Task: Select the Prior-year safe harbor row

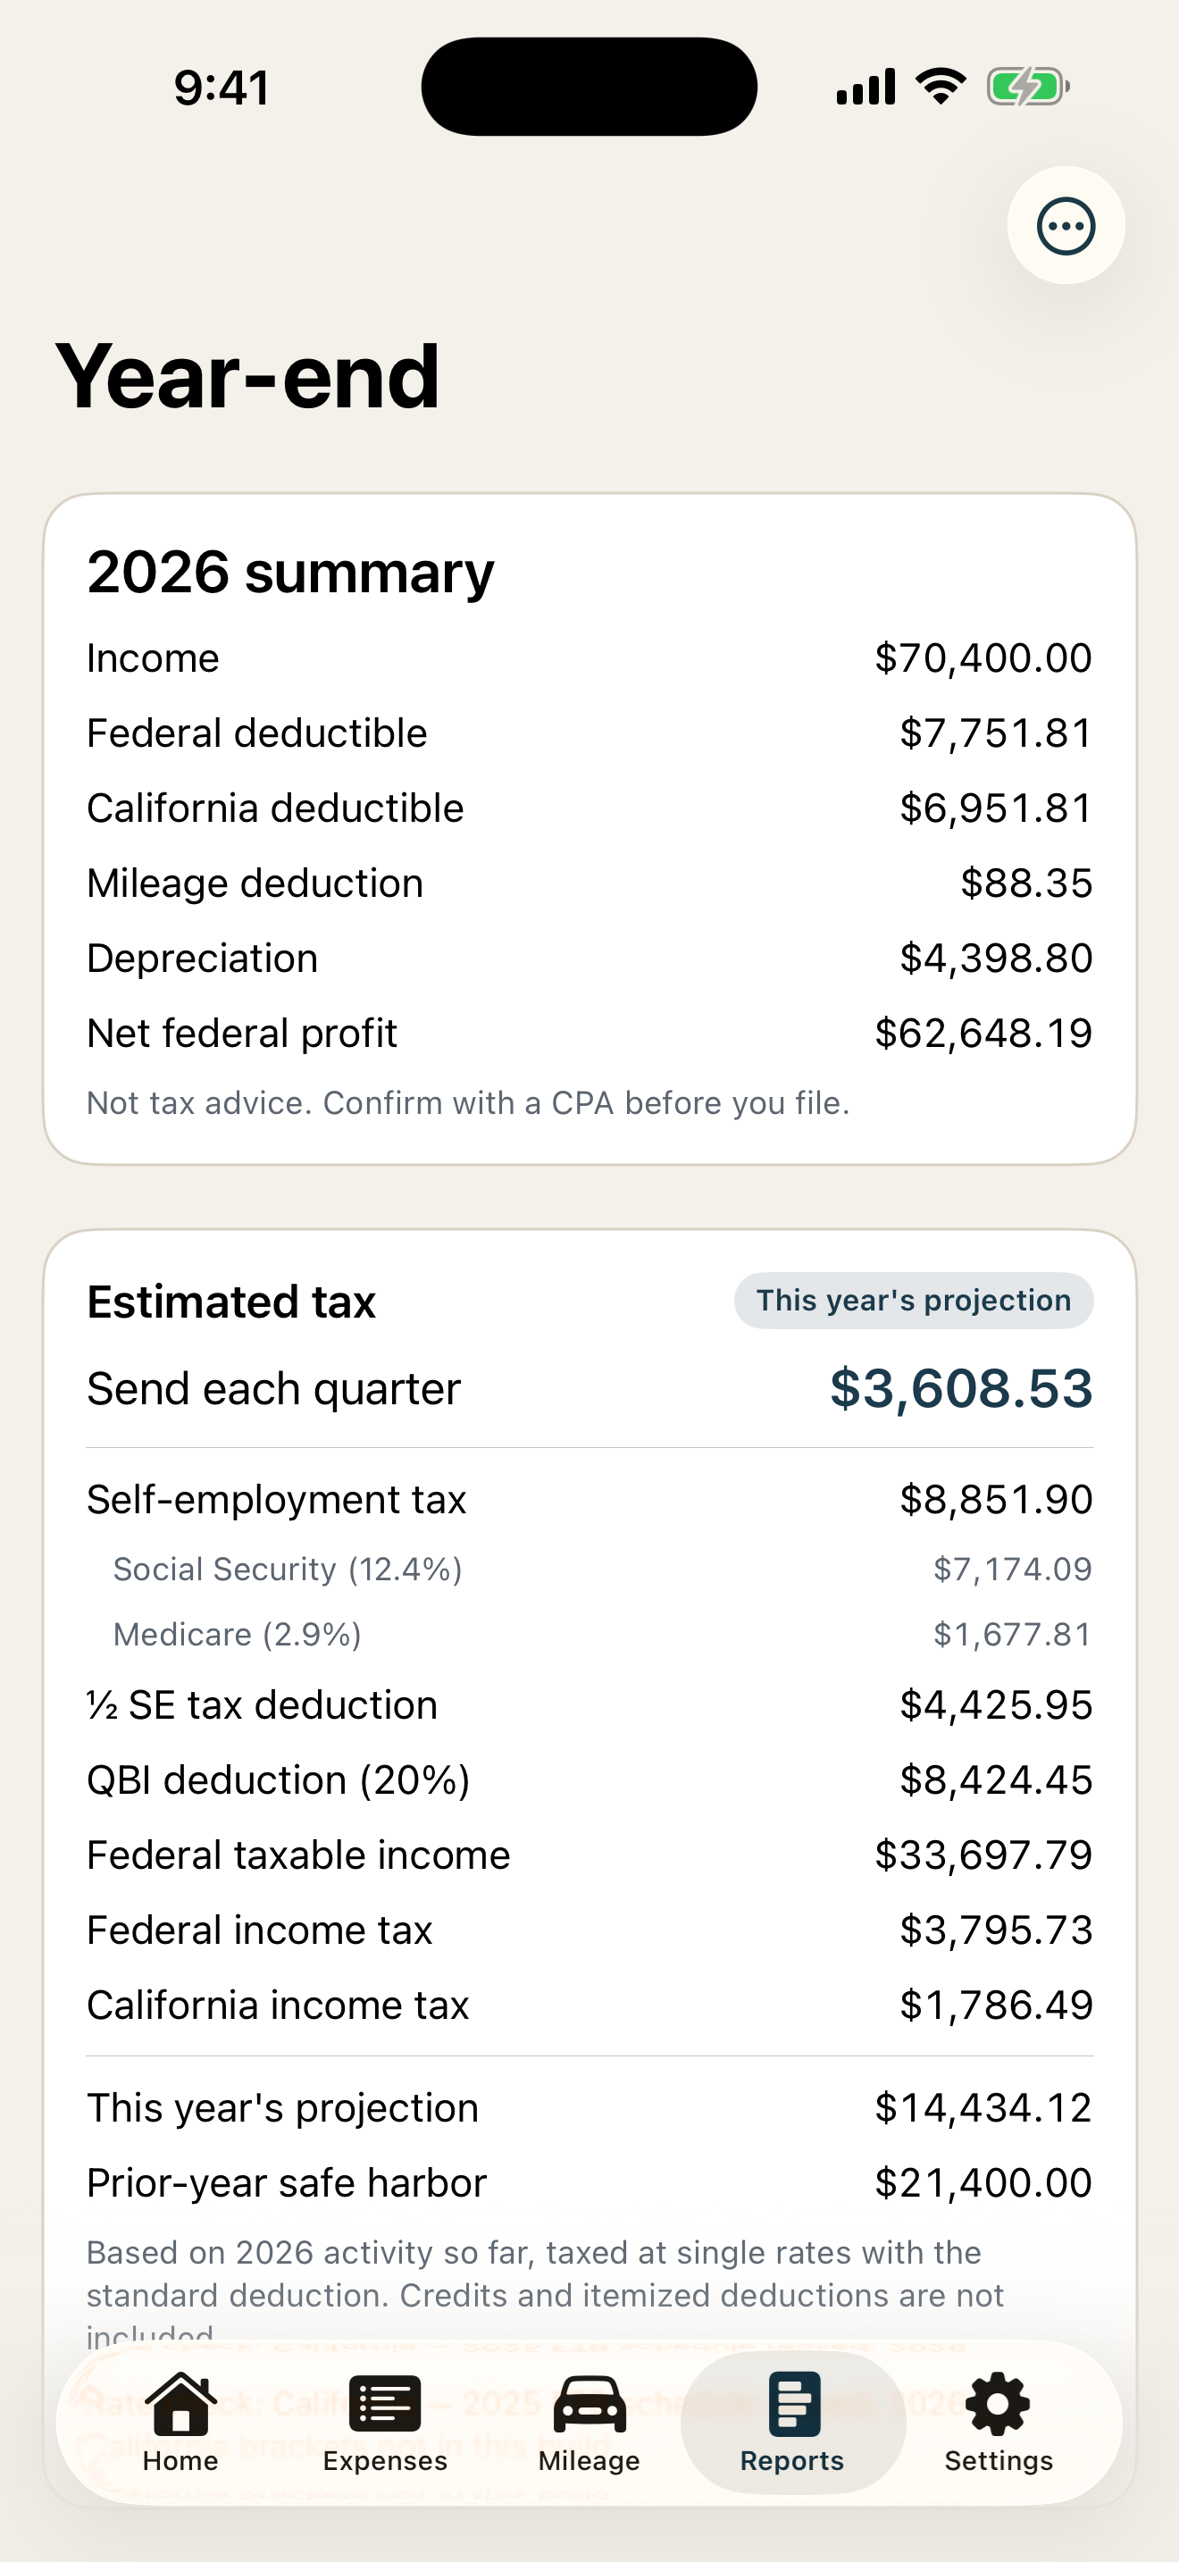Action: (x=589, y=2182)
